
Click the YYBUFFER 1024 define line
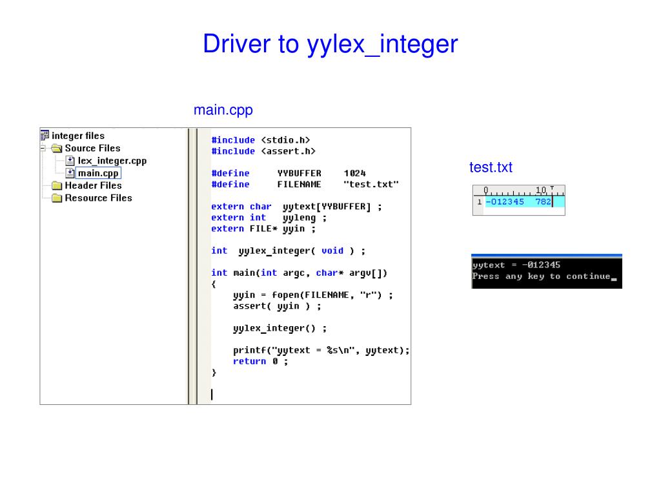click(289, 173)
